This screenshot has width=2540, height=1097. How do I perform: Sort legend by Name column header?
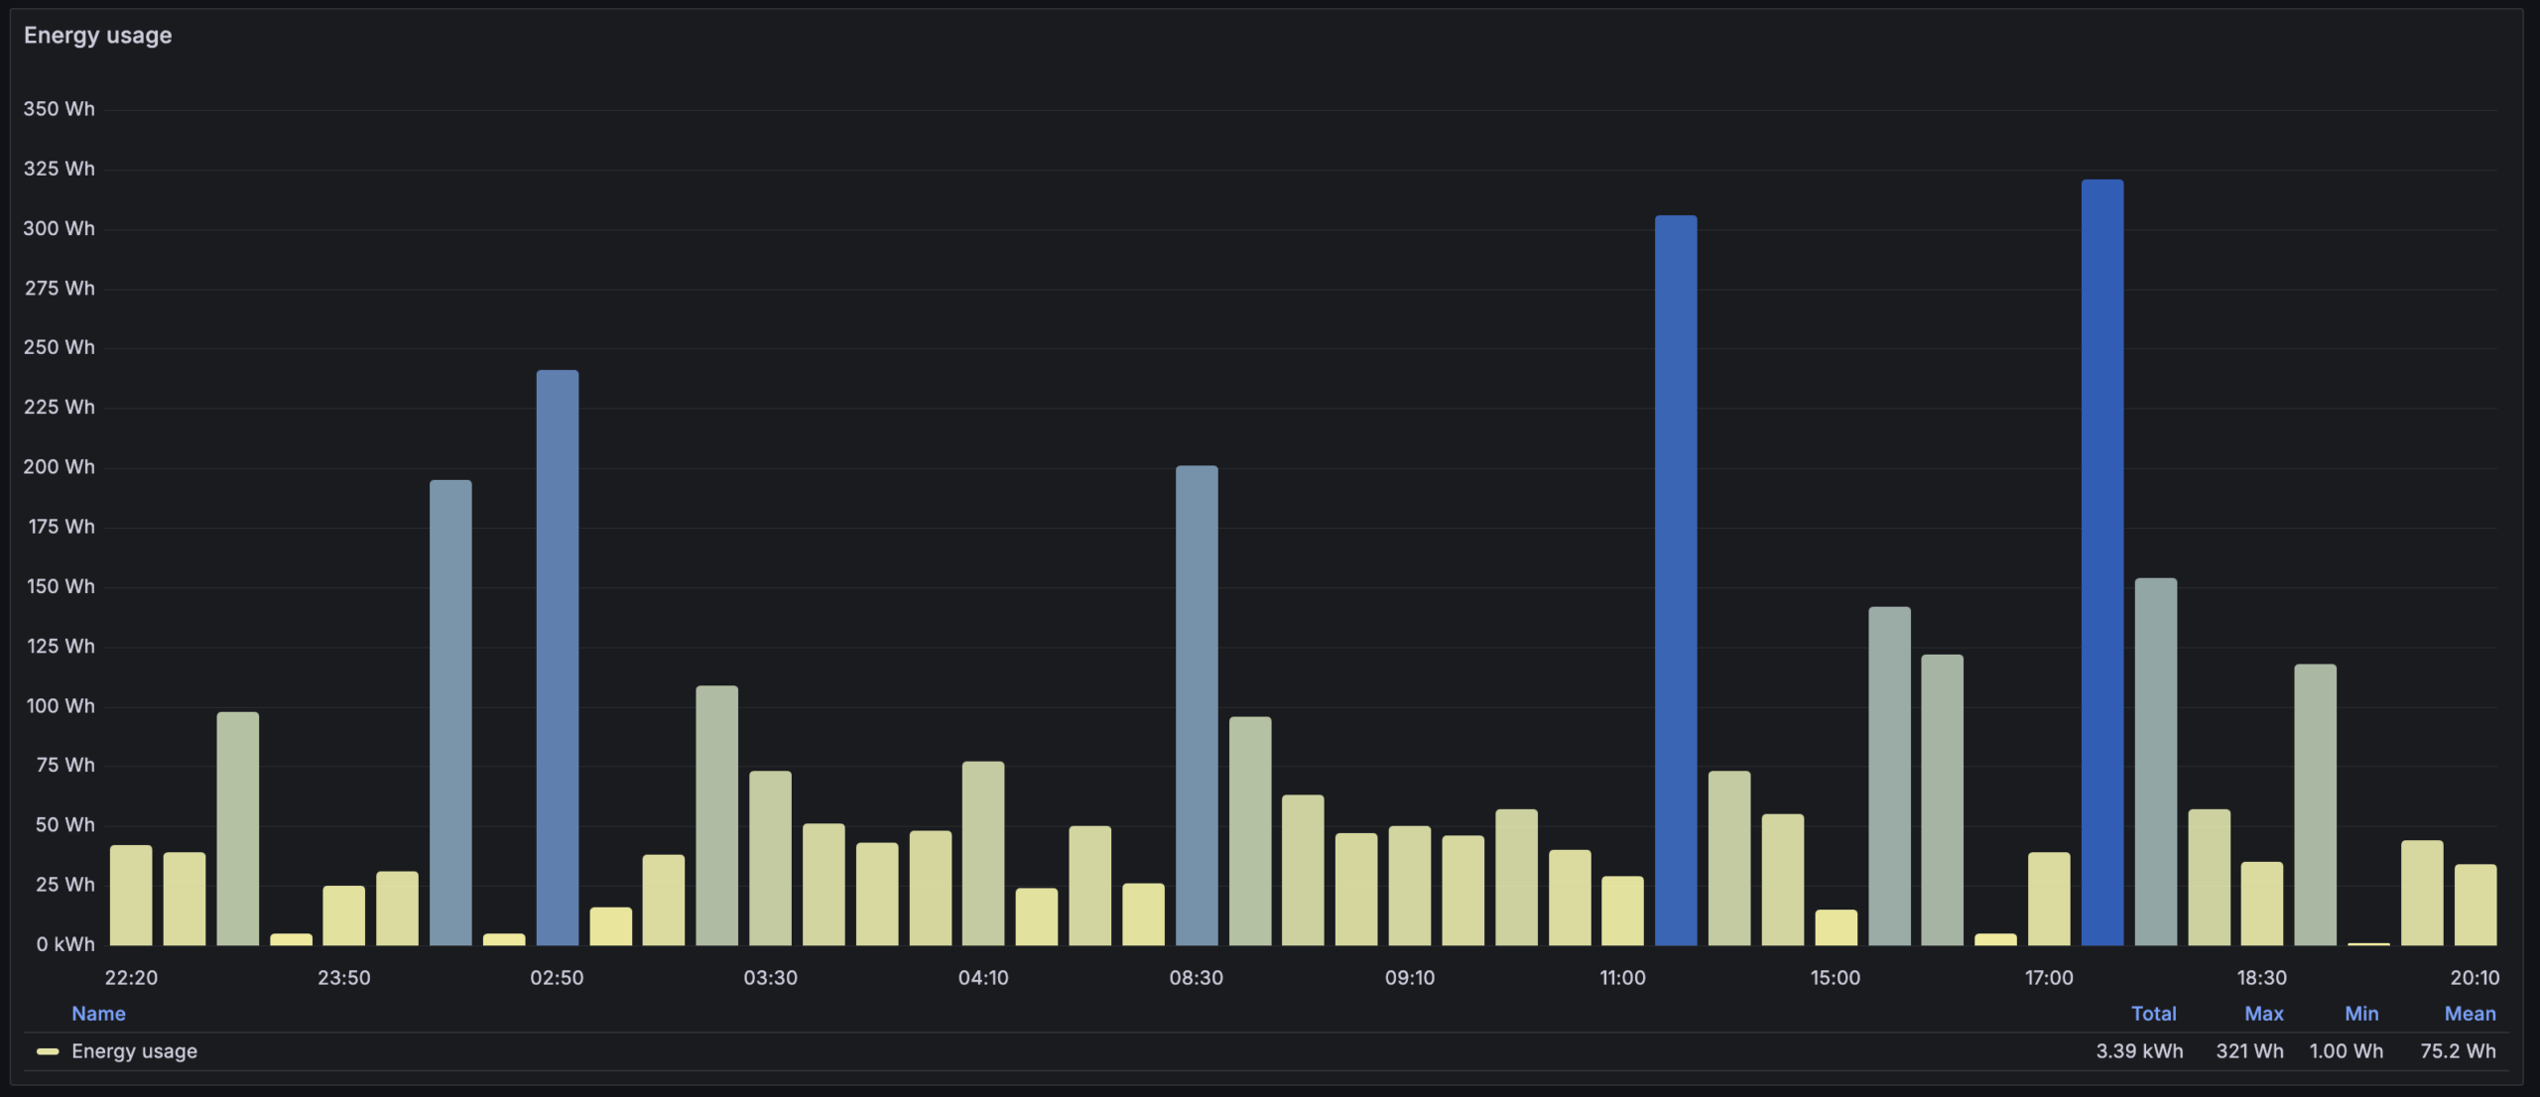coord(98,1014)
